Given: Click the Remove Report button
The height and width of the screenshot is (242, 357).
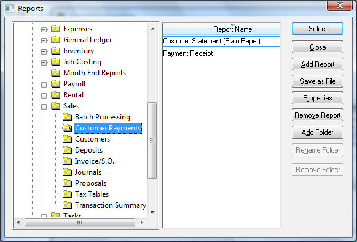Looking at the screenshot, I should point(318,115).
